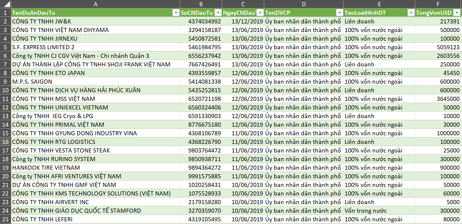Select column C header
462x224 pixels.
pyautogui.click(x=243, y=4)
